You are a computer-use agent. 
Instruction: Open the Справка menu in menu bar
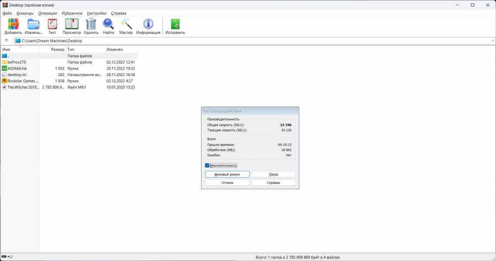[119, 13]
